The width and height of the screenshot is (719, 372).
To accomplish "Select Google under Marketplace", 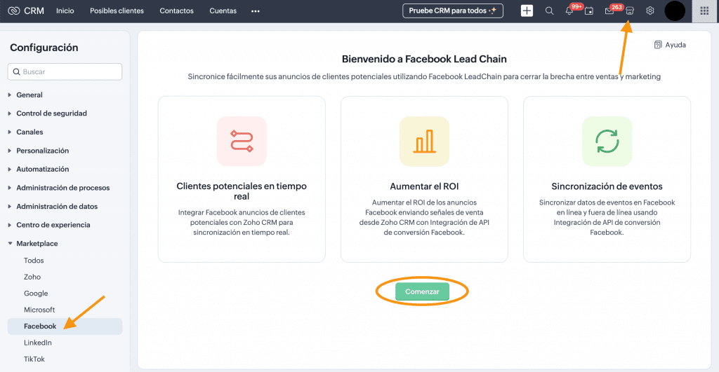I will [36, 294].
